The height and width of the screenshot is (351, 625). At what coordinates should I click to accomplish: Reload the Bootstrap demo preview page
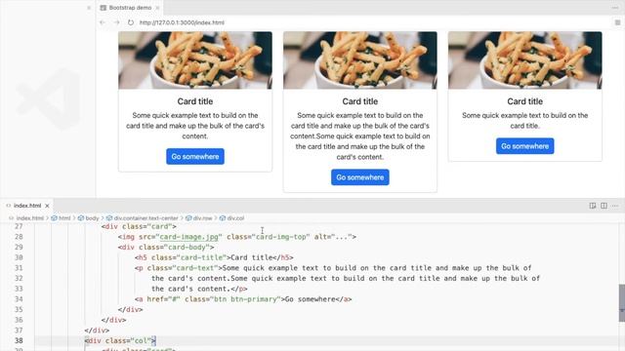[130, 22]
